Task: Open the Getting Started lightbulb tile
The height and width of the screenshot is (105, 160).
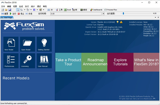Action: pos(44,44)
